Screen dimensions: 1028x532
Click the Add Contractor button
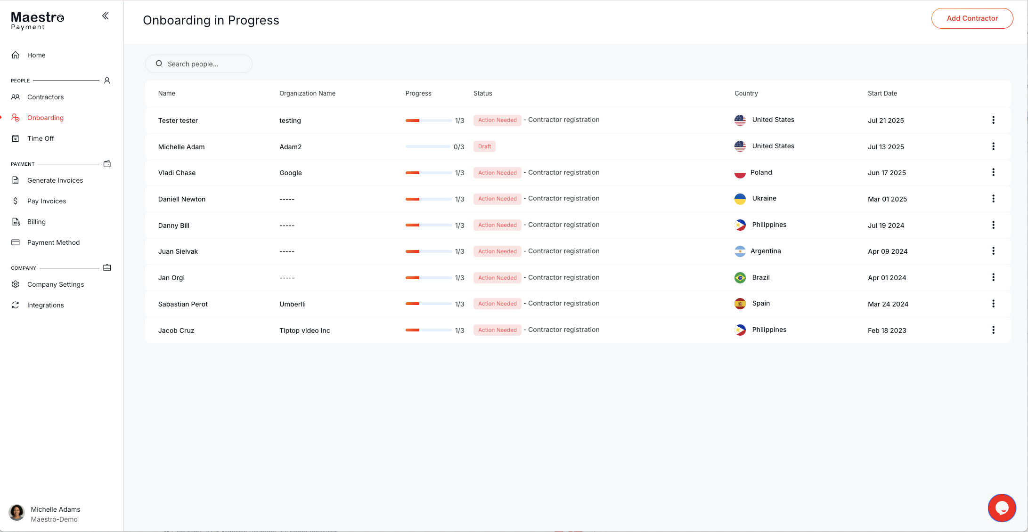pyautogui.click(x=972, y=18)
